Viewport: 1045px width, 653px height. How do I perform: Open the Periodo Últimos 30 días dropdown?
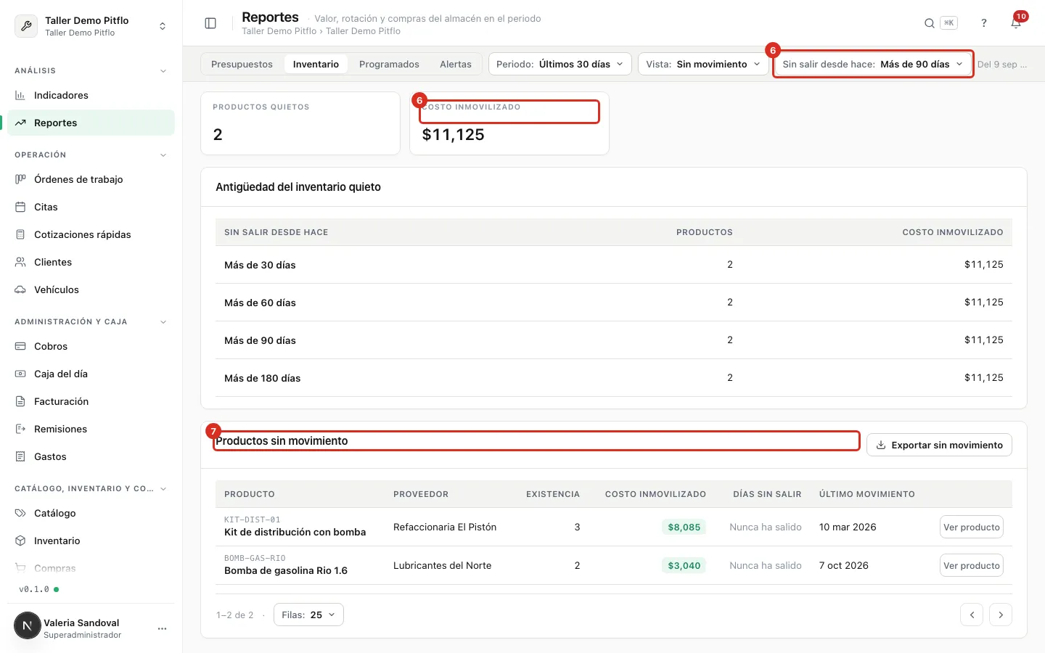560,64
